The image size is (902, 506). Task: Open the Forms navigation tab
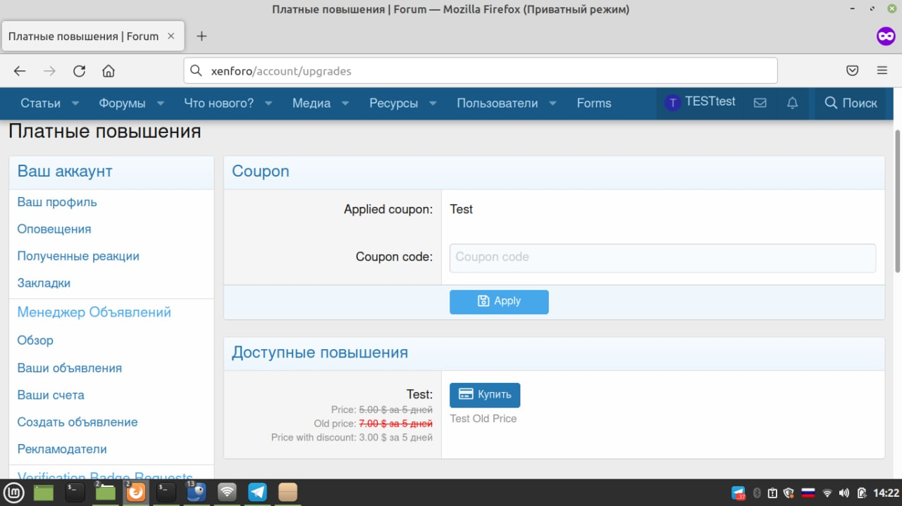(x=593, y=103)
